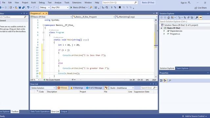210x118 pixels.
Task: Open the Analyze menu
Action: tap(58, 3)
